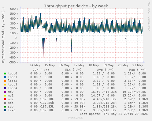
Task: Click the 'loop4' legend label
Action: tap(13, 88)
